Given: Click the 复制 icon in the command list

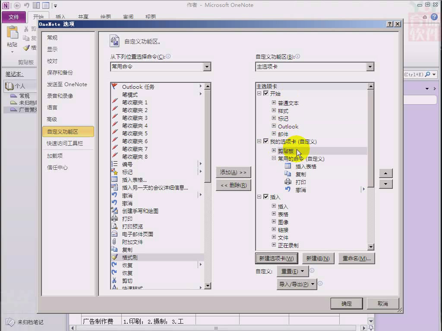Looking at the screenshot, I should tap(114, 249).
